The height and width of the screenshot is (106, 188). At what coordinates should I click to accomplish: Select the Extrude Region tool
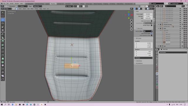3,42
